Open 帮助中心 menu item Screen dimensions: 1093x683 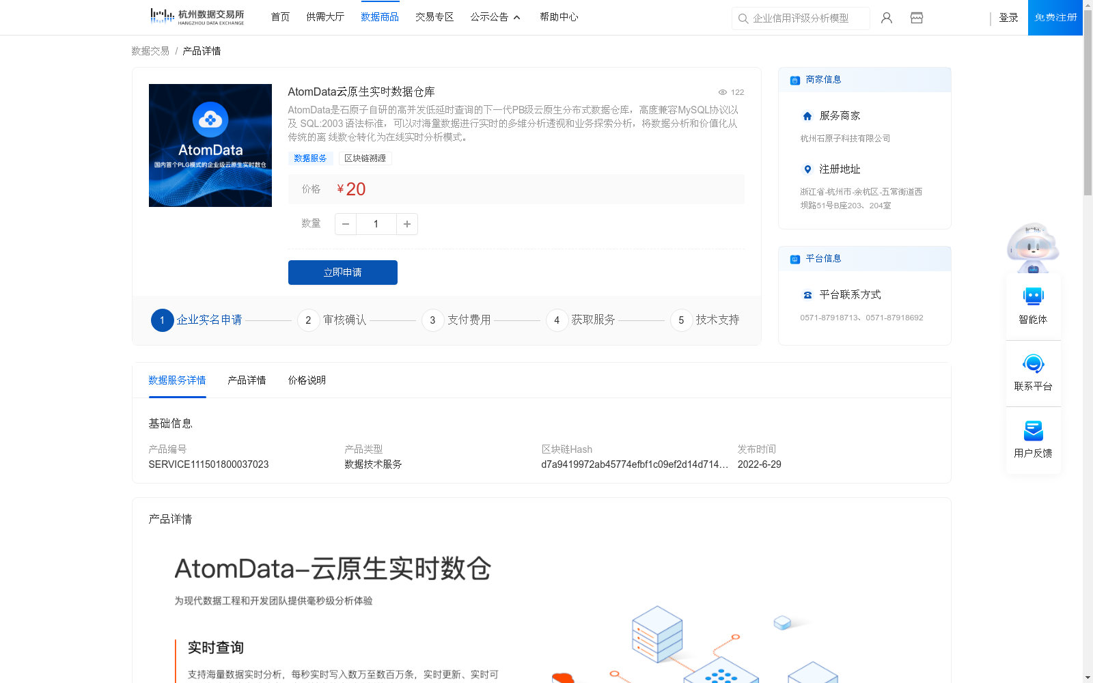click(x=559, y=17)
